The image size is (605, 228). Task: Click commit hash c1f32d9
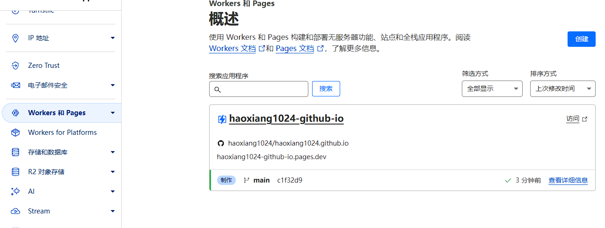coord(290,180)
